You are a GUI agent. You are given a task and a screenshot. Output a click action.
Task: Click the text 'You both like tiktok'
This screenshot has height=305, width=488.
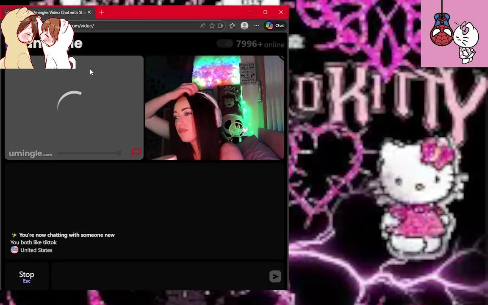(33, 242)
